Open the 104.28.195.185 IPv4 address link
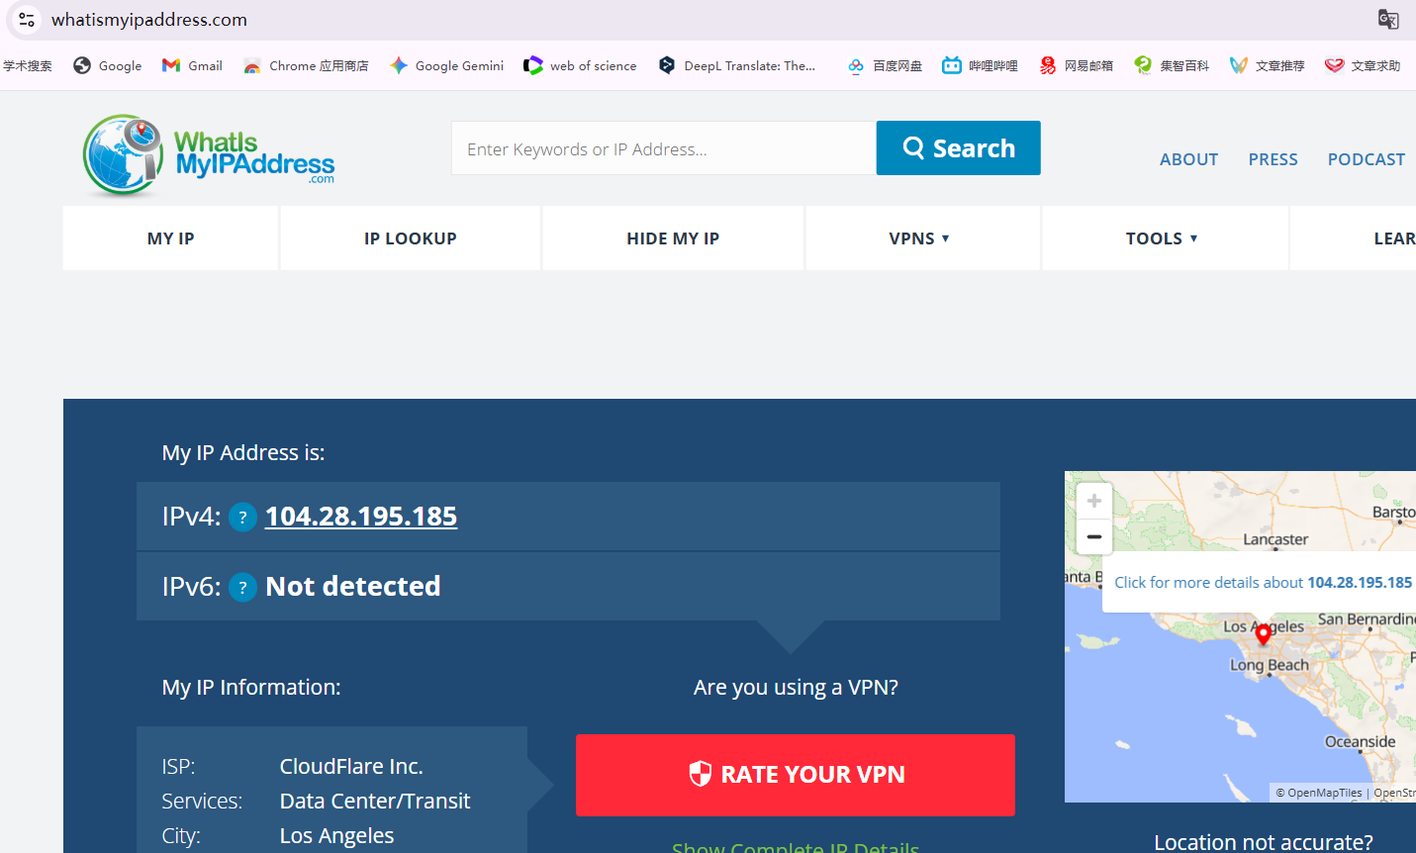The height and width of the screenshot is (853, 1416). coord(361,517)
